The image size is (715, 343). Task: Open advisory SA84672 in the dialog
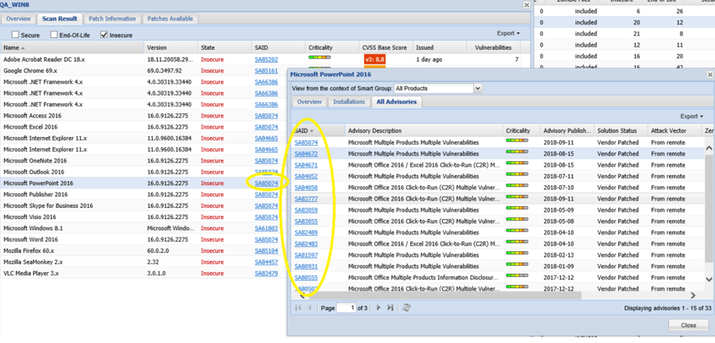tap(306, 154)
